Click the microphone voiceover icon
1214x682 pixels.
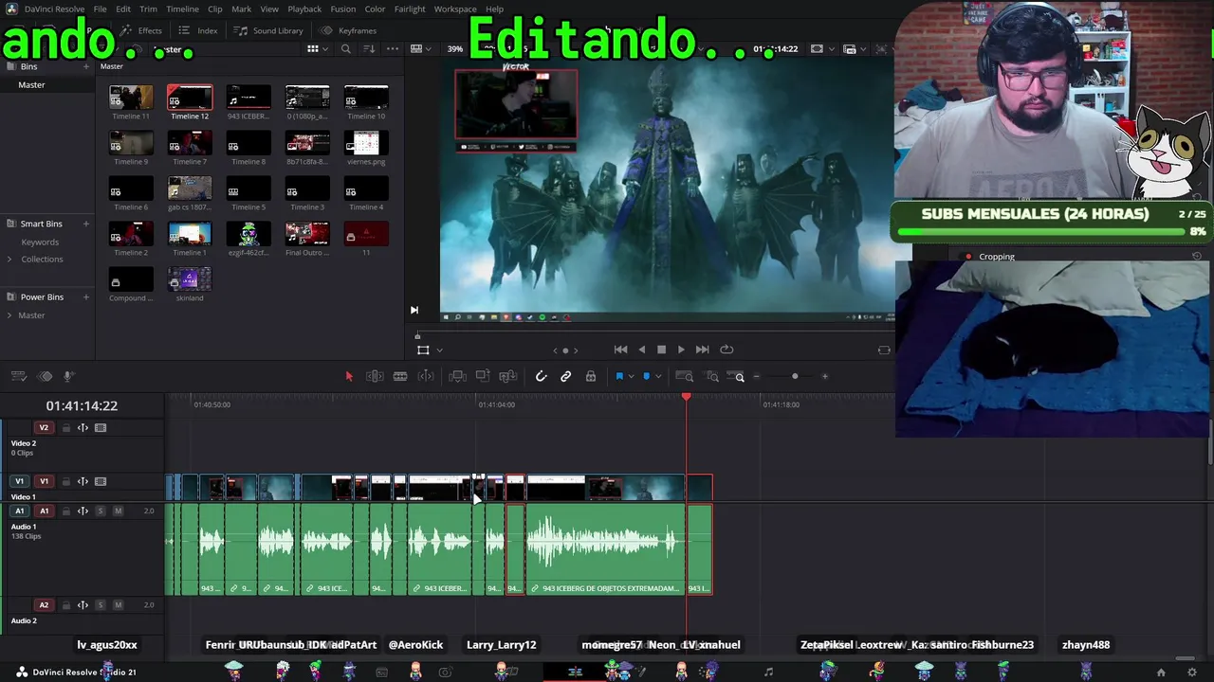tap(68, 376)
